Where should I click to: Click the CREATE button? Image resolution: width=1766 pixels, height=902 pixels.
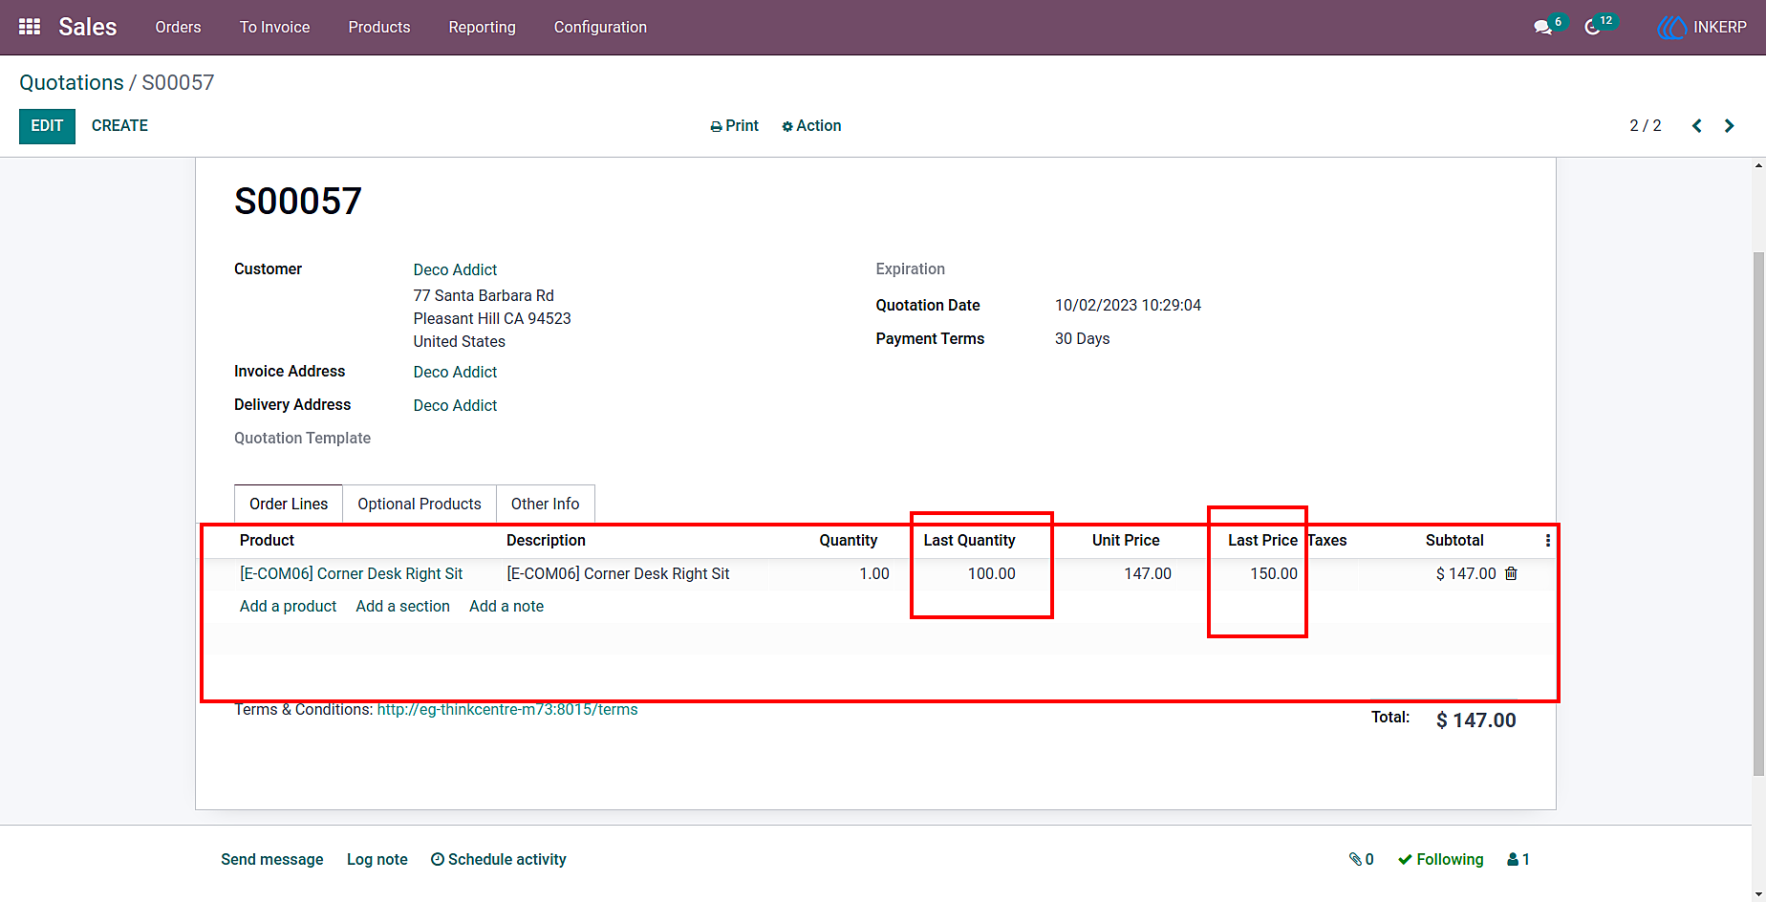119,126
